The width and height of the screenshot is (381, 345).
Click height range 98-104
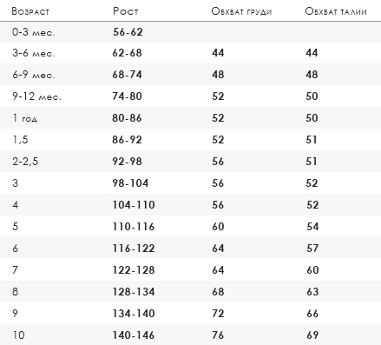pos(130,183)
